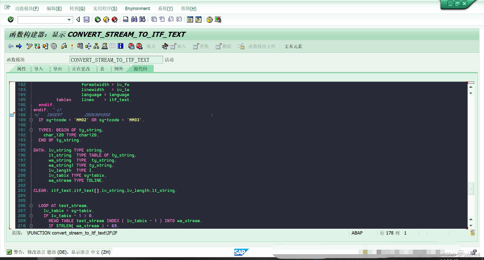The image size is (484, 260).
Task: Click the Find binoculars icon
Action: coord(134,19)
